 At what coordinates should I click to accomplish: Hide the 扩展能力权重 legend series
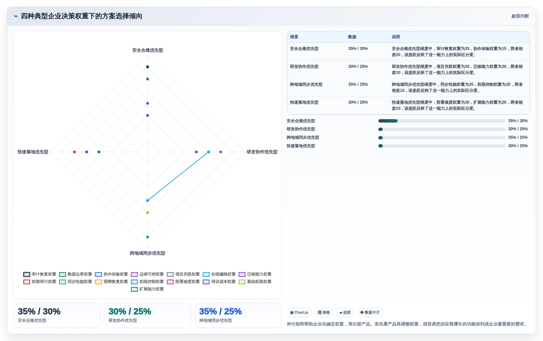147,289
